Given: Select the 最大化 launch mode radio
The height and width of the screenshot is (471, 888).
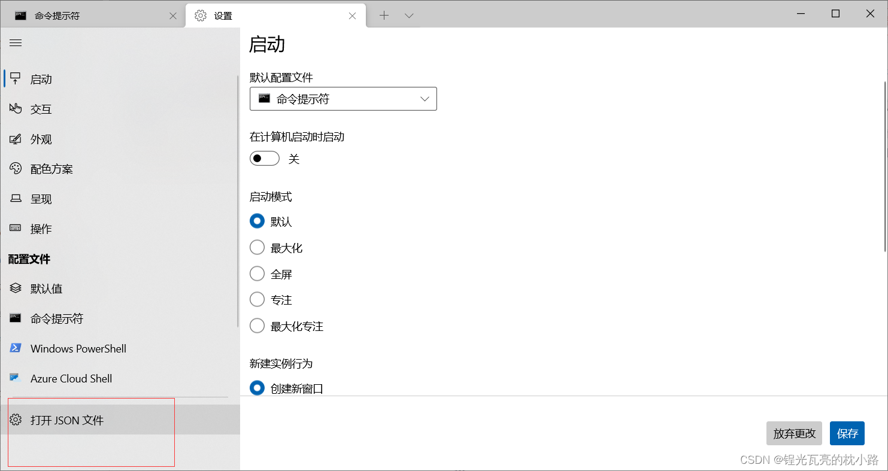Looking at the screenshot, I should (257, 247).
